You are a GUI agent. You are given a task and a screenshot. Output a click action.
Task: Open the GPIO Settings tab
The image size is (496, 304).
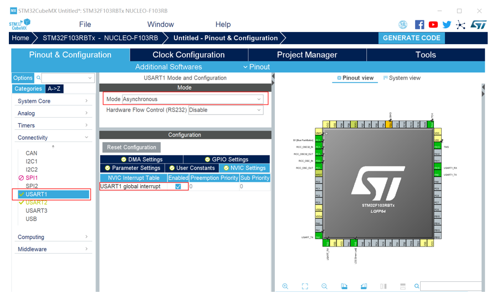227,159
